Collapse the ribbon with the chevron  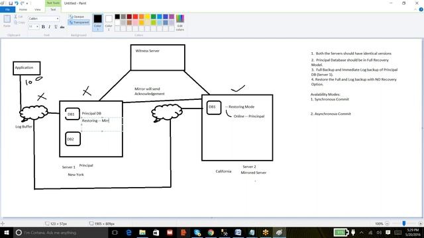point(415,9)
